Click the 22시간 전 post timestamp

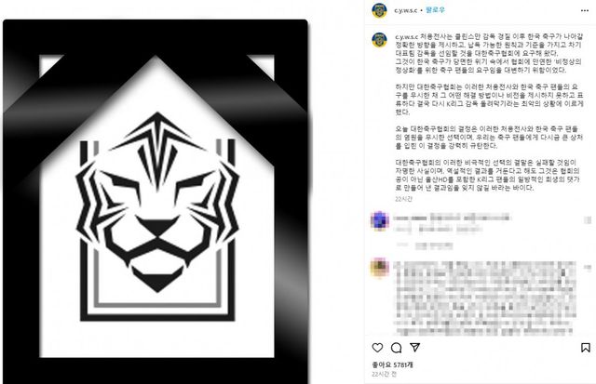[x=384, y=374]
